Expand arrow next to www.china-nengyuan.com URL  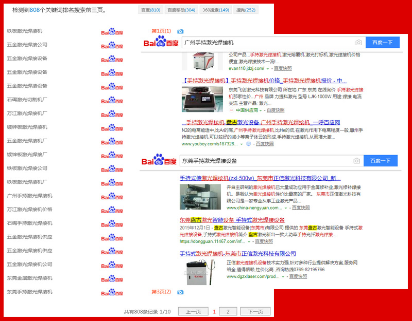coord(286,208)
